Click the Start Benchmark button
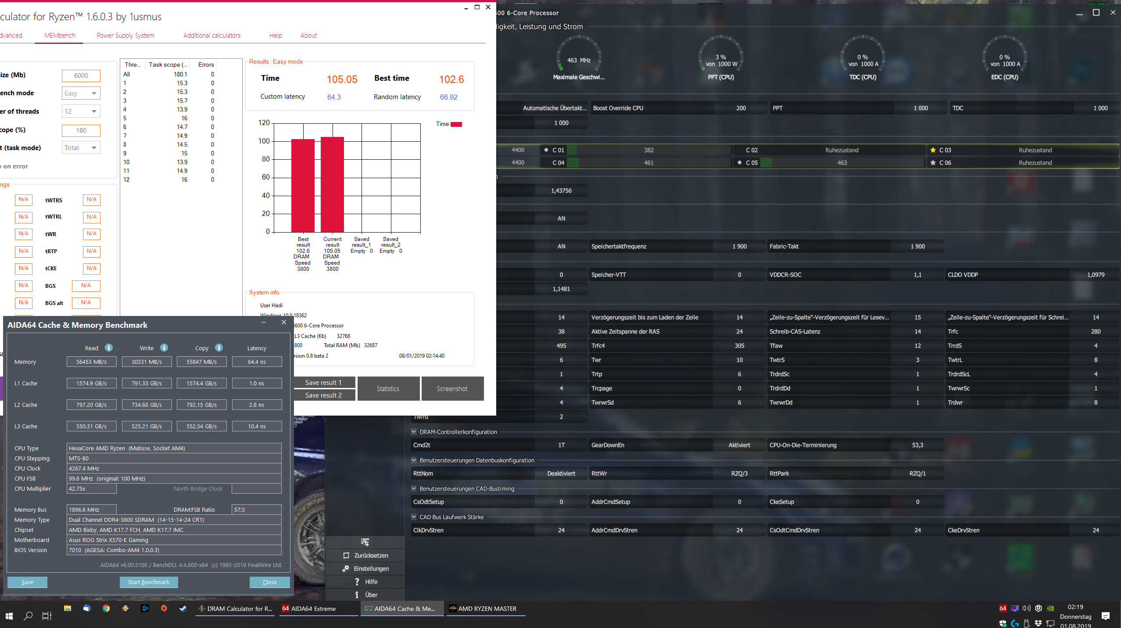Image resolution: width=1121 pixels, height=628 pixels. tap(149, 582)
